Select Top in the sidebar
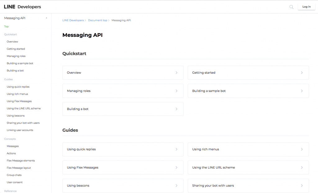 pos(7,27)
